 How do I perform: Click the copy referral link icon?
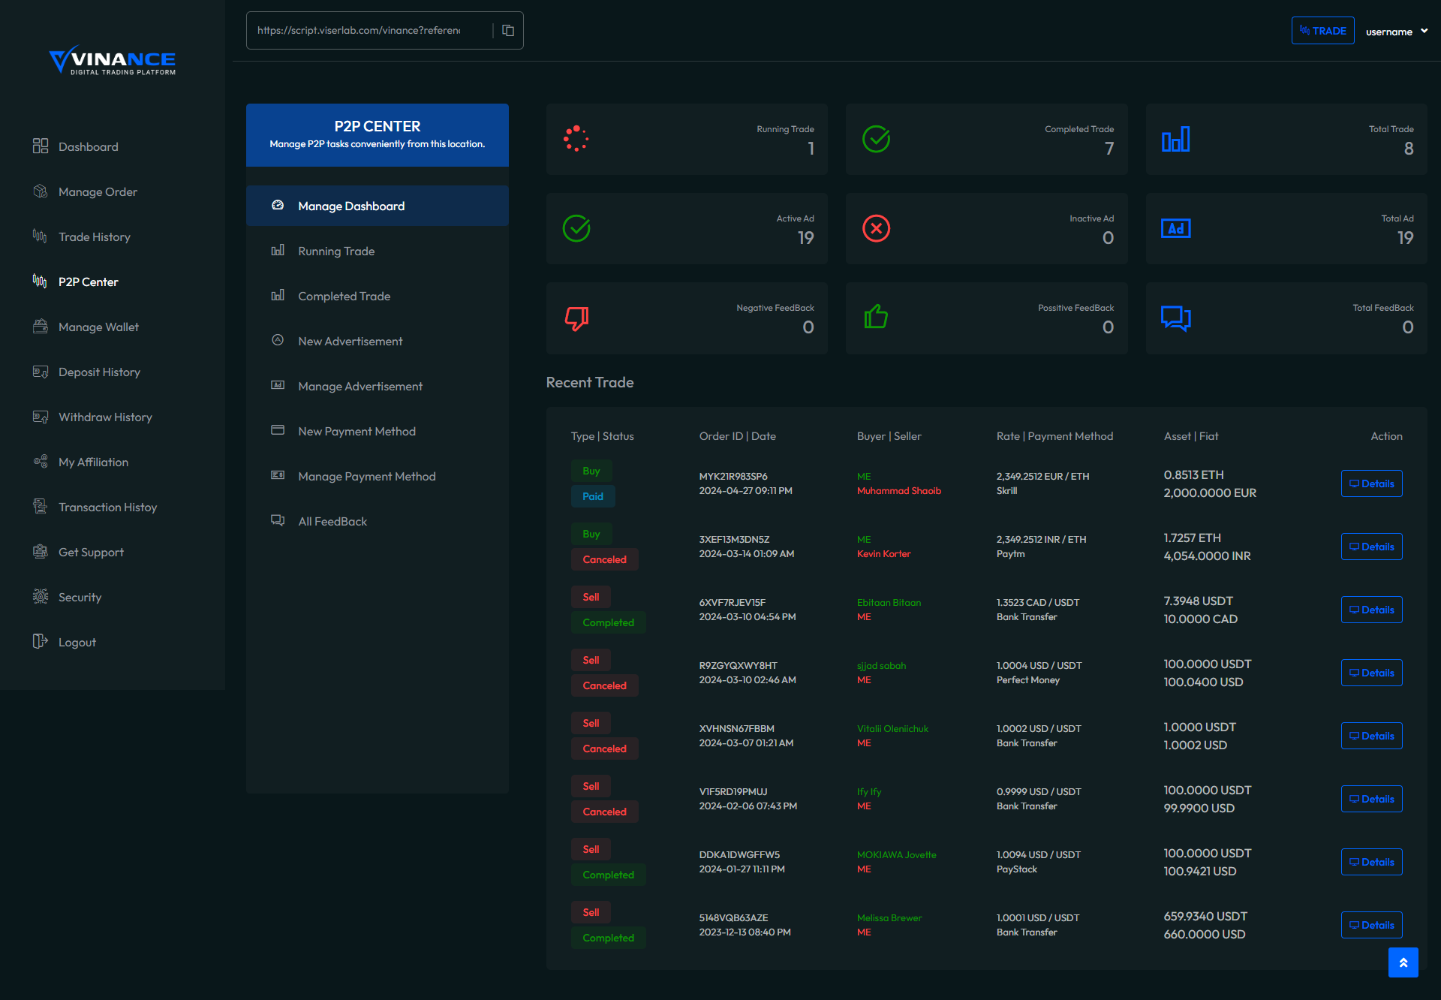point(508,31)
